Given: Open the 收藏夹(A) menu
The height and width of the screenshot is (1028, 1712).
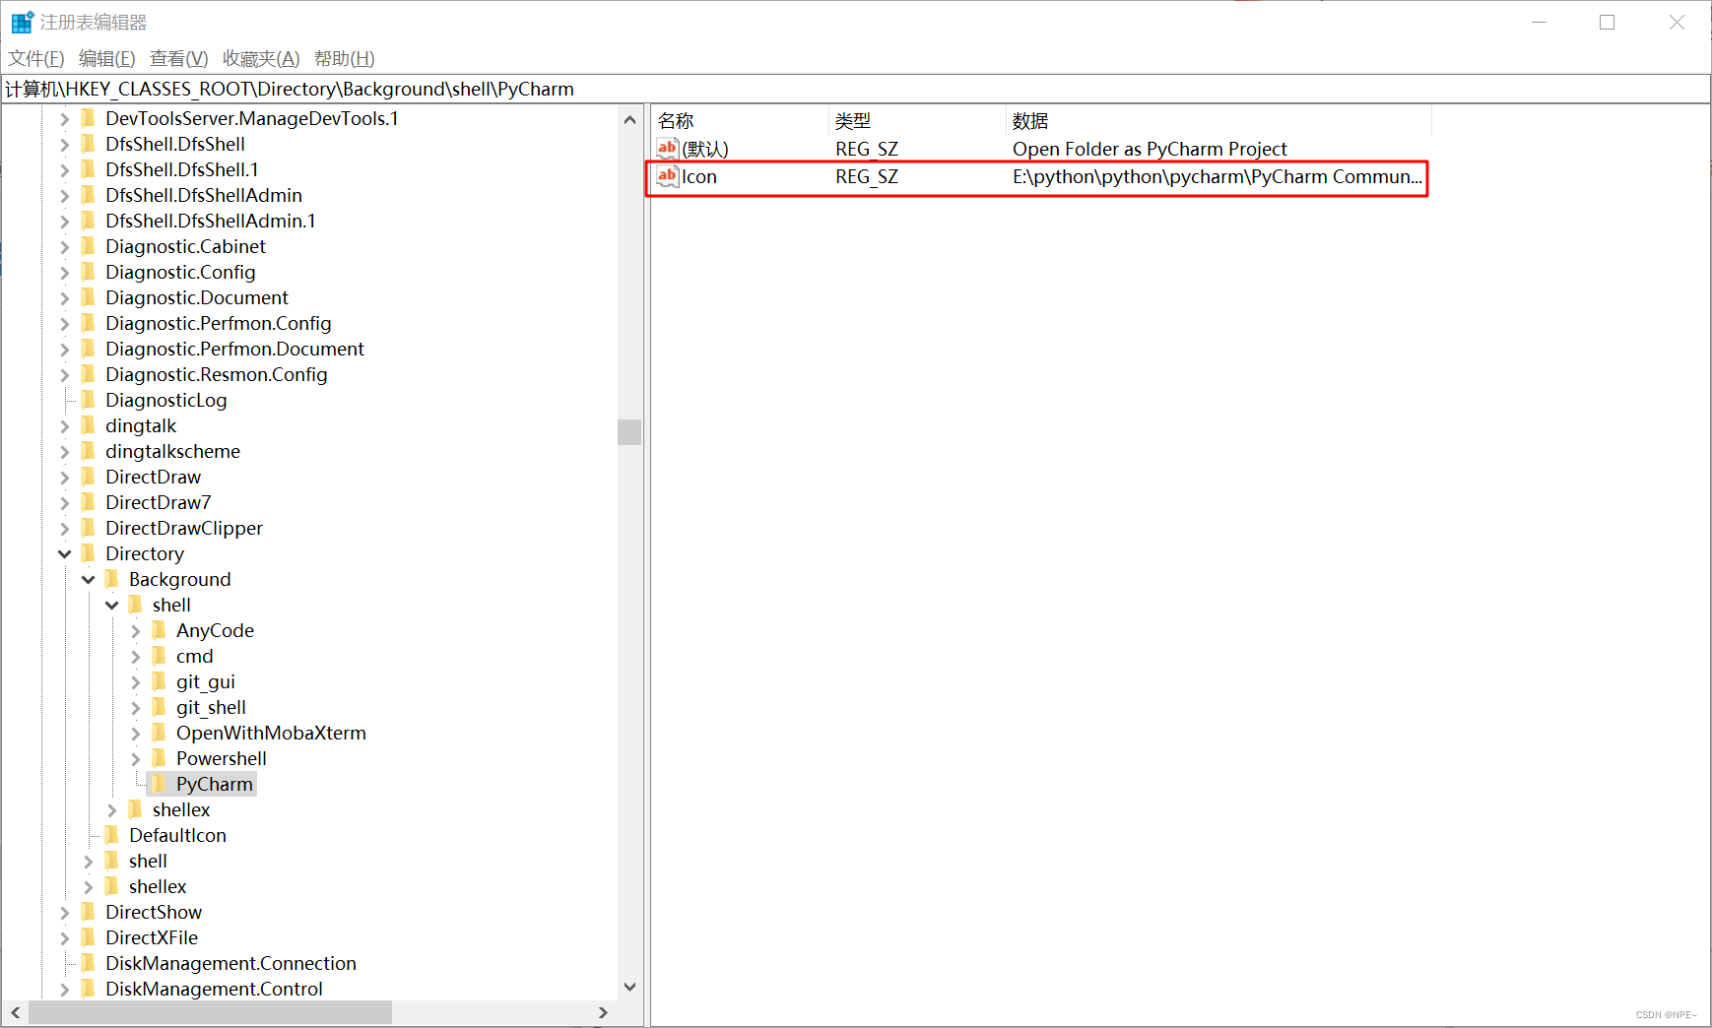Looking at the screenshot, I should coord(261,58).
